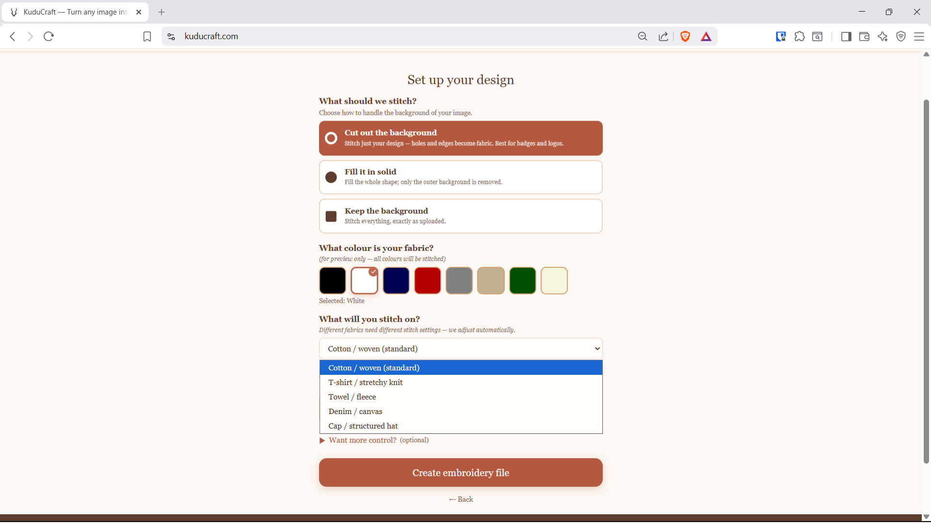Pick the navy blue fabric colour
Image resolution: width=931 pixels, height=523 pixels.
pyautogui.click(x=396, y=280)
